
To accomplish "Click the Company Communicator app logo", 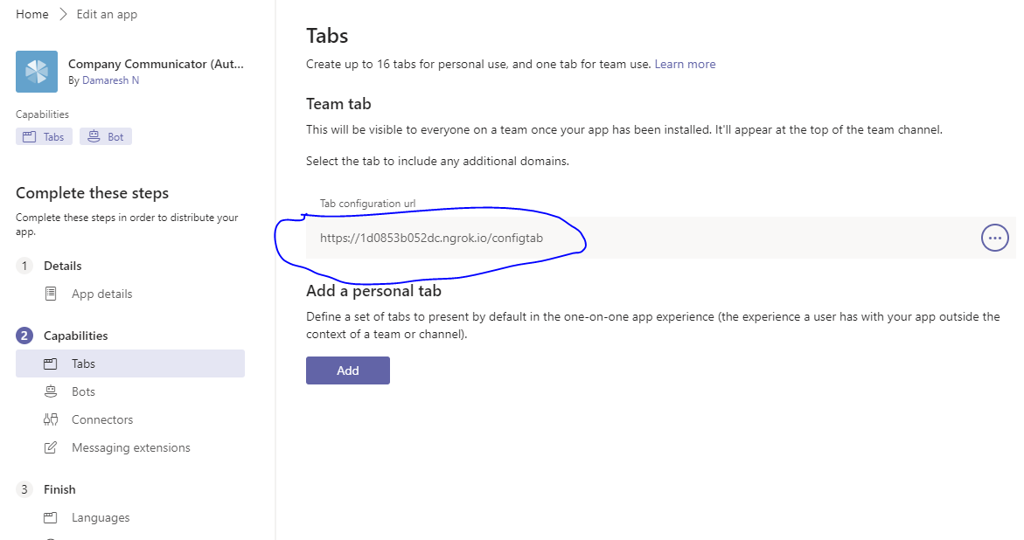I will (36, 71).
